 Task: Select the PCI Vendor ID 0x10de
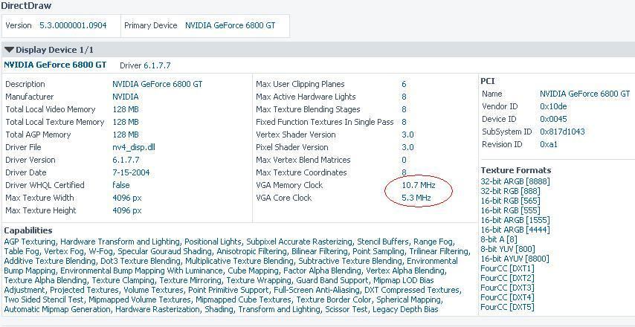click(x=553, y=106)
